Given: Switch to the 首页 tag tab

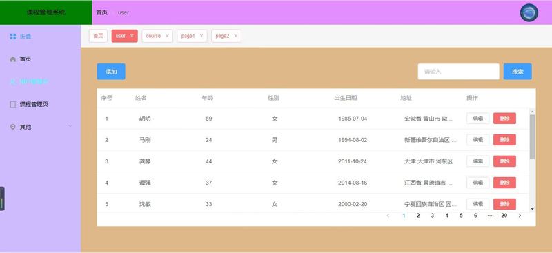Looking at the screenshot, I should pos(98,36).
